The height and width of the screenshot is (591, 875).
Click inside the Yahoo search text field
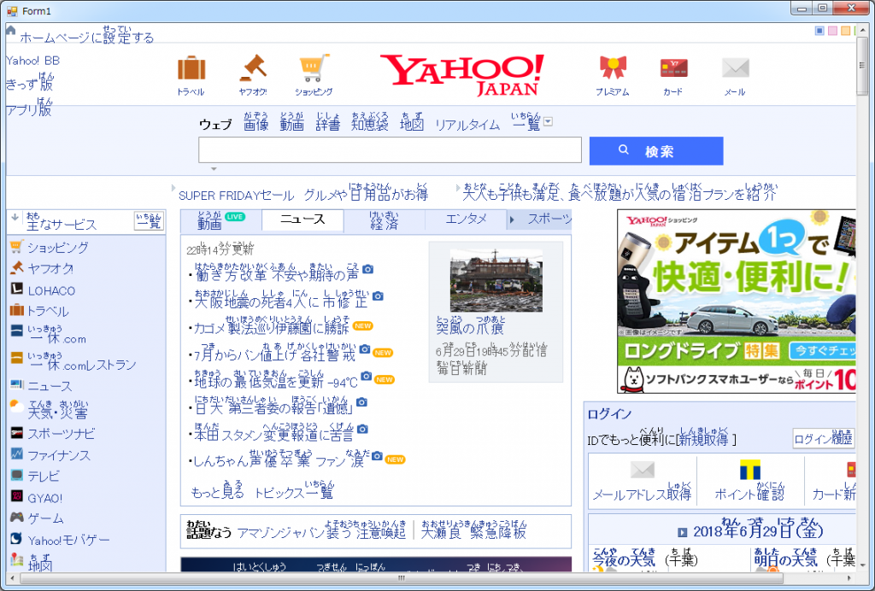click(390, 150)
